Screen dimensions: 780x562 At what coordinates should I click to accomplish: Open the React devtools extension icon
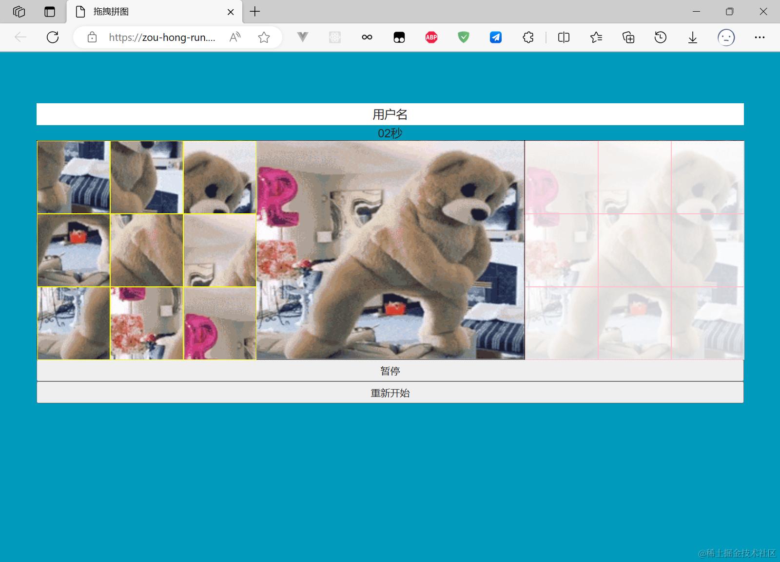335,37
